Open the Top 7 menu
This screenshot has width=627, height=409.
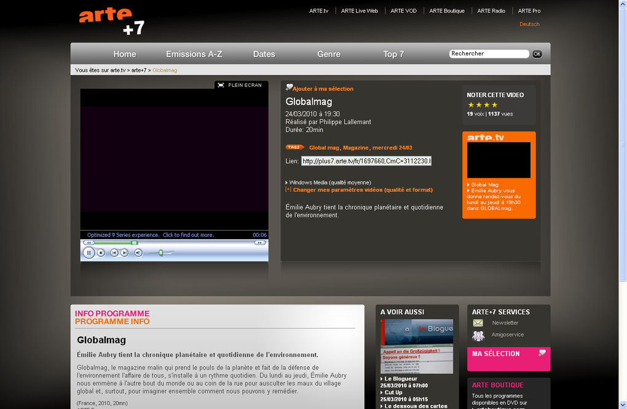[393, 54]
